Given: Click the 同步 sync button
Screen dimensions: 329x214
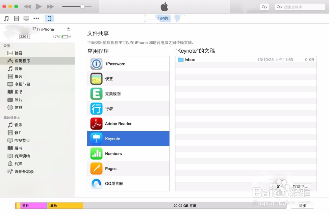Looking at the screenshot, I should click(302, 205).
